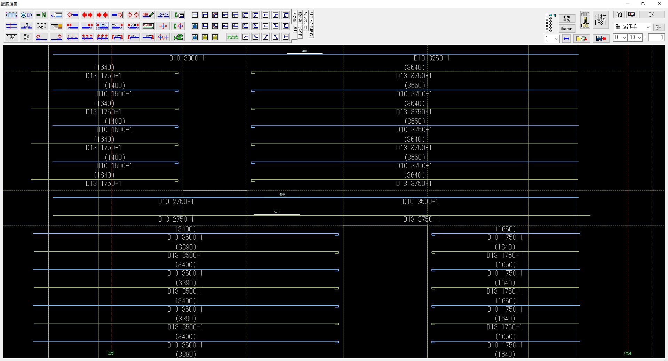Click the green C with move arrows icon
The image size is (668, 361).
pos(178,26)
